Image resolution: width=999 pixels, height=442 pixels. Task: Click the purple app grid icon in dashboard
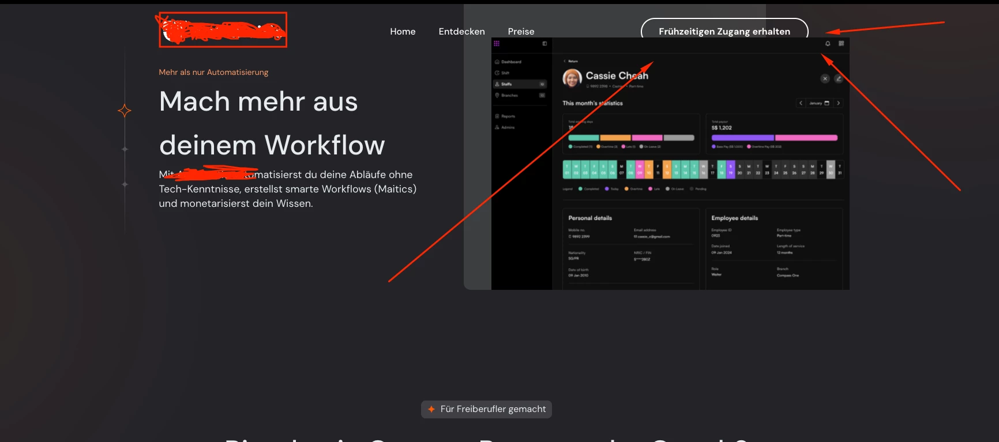497,43
